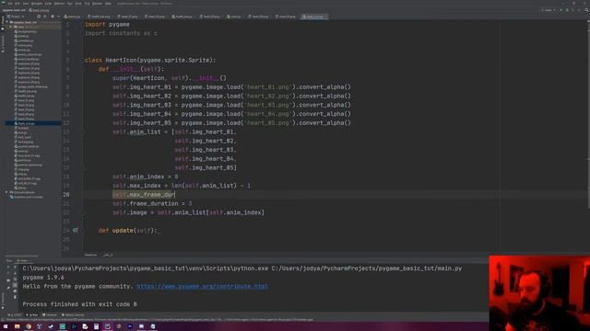This screenshot has width=590, height=331.
Task: Open the VCS menu
Action: 87,4
